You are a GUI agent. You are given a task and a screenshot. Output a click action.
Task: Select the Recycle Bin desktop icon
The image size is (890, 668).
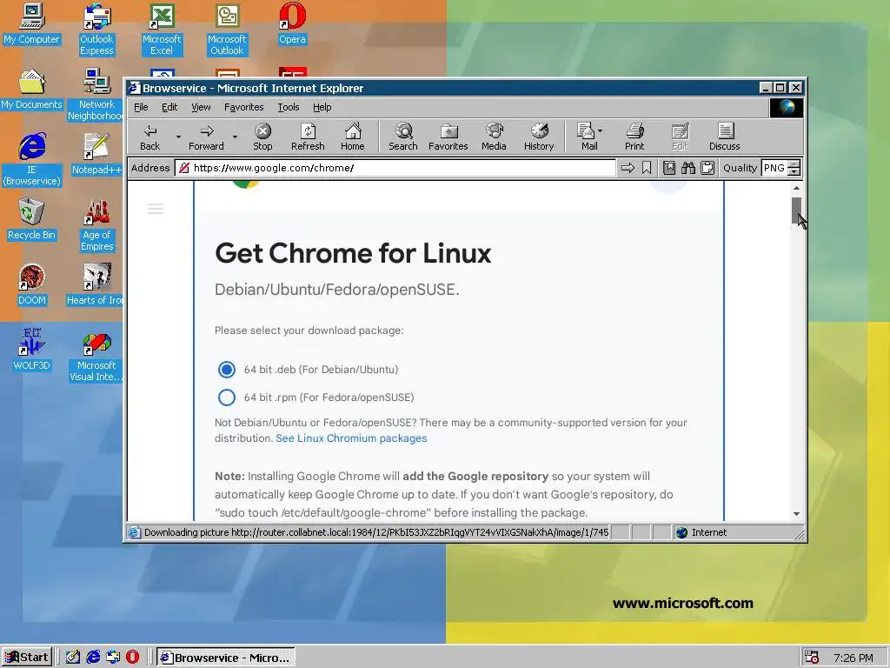point(31,219)
